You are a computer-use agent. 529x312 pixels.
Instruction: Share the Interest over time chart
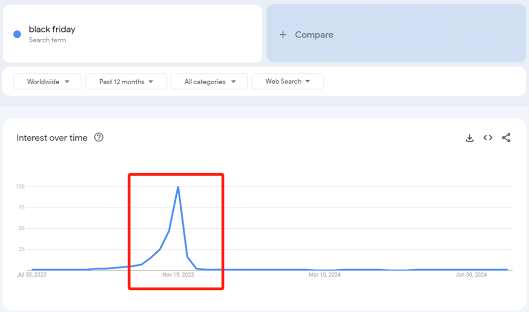pyautogui.click(x=506, y=138)
